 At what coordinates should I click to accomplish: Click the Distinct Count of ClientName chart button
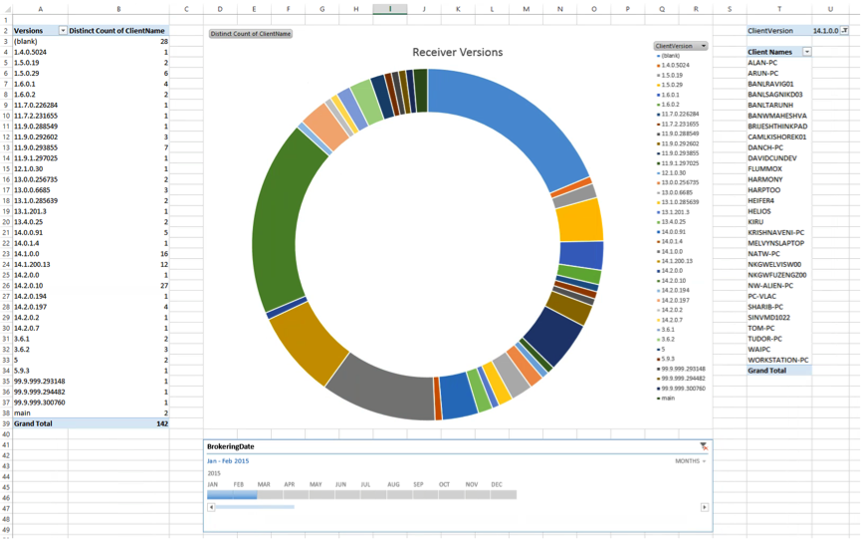(251, 34)
